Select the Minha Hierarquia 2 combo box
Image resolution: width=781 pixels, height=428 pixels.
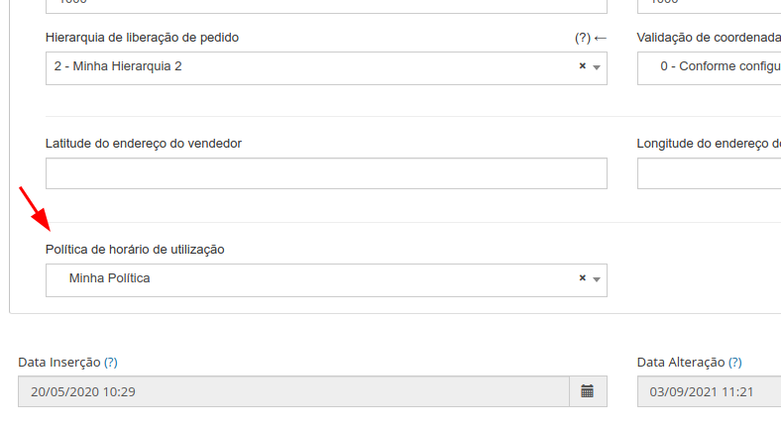pyautogui.click(x=326, y=68)
